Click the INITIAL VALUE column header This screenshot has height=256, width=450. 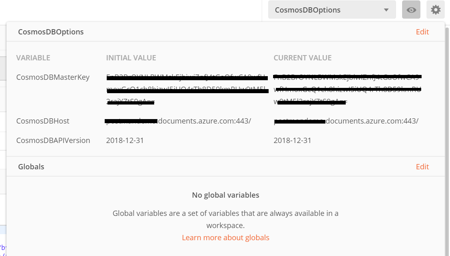click(131, 58)
